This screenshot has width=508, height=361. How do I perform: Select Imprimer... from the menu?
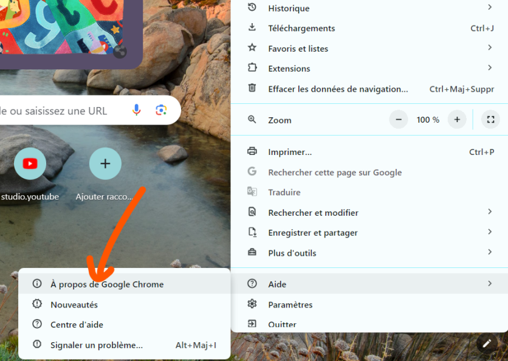[369, 152]
